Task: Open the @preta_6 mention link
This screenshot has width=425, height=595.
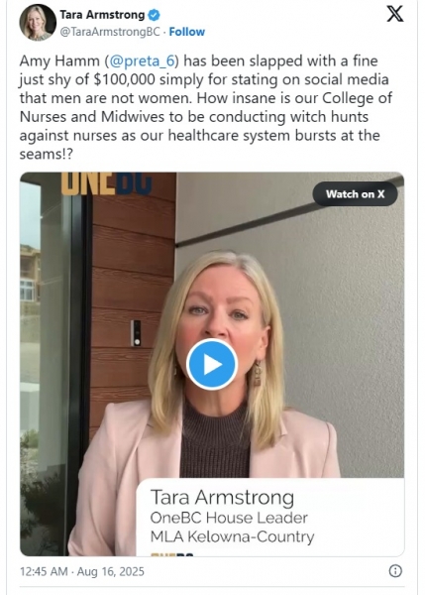Action: pyautogui.click(x=143, y=61)
